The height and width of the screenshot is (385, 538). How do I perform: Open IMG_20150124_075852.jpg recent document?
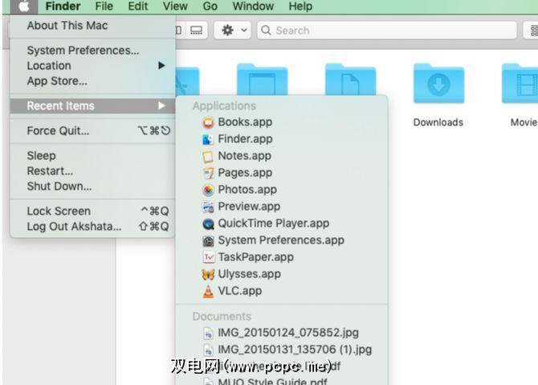tap(281, 333)
